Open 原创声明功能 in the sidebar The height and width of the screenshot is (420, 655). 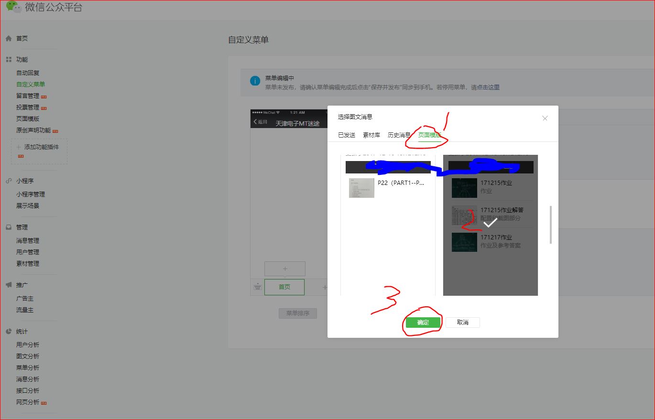[33, 130]
